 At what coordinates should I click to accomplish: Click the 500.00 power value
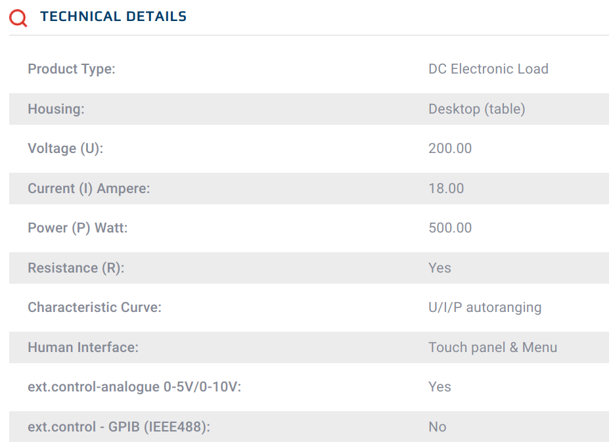450,228
